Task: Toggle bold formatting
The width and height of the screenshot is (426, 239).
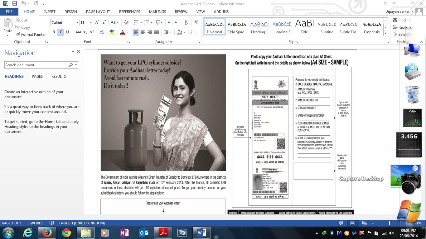Action: [54, 32]
